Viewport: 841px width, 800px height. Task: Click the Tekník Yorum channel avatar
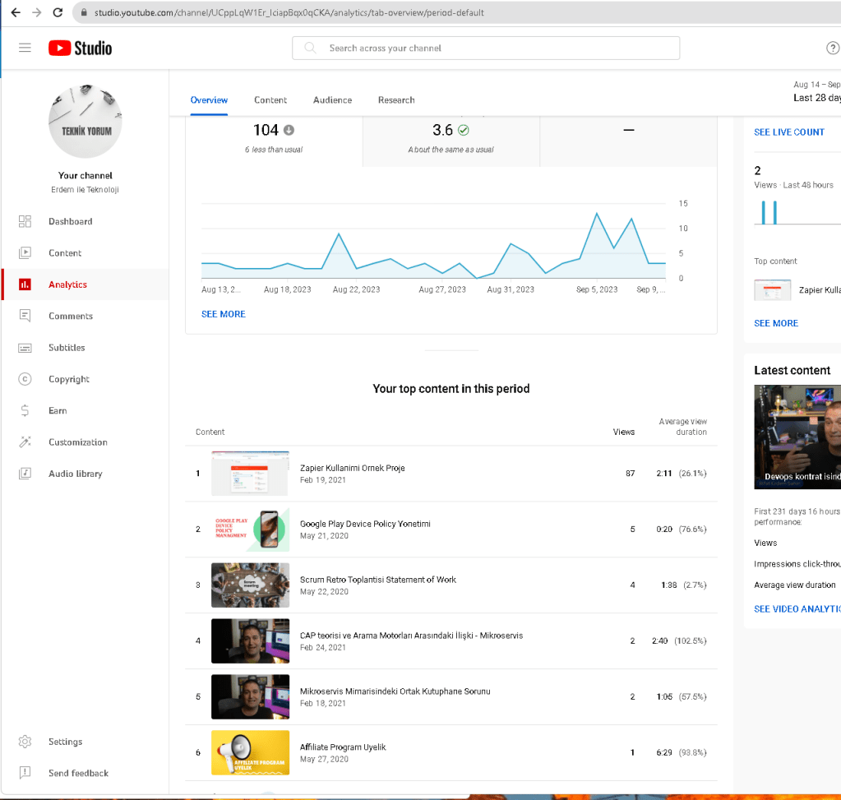(x=85, y=121)
